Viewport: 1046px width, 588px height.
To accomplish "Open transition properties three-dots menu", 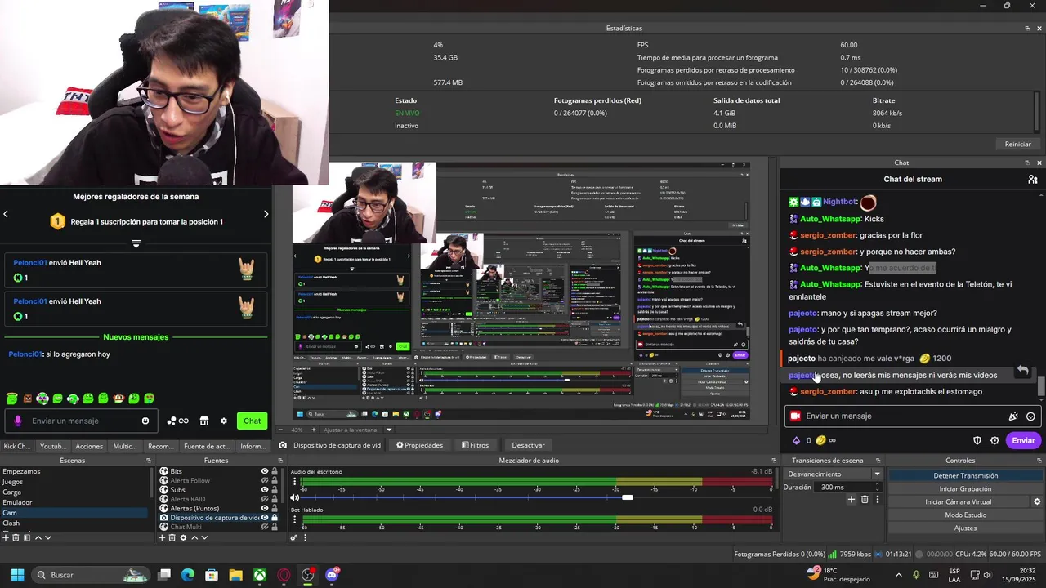I will point(877,499).
